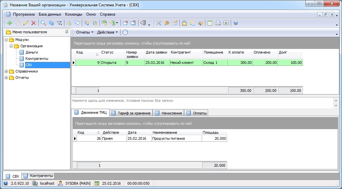Viewport: 342px width, 189px height.
Task: Click the padlock Change password icon
Action: point(184,23)
